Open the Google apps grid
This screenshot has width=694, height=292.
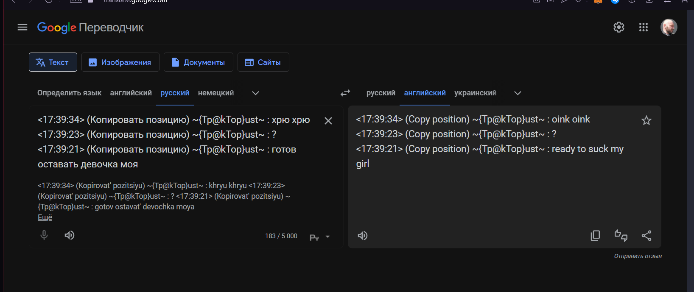(643, 27)
